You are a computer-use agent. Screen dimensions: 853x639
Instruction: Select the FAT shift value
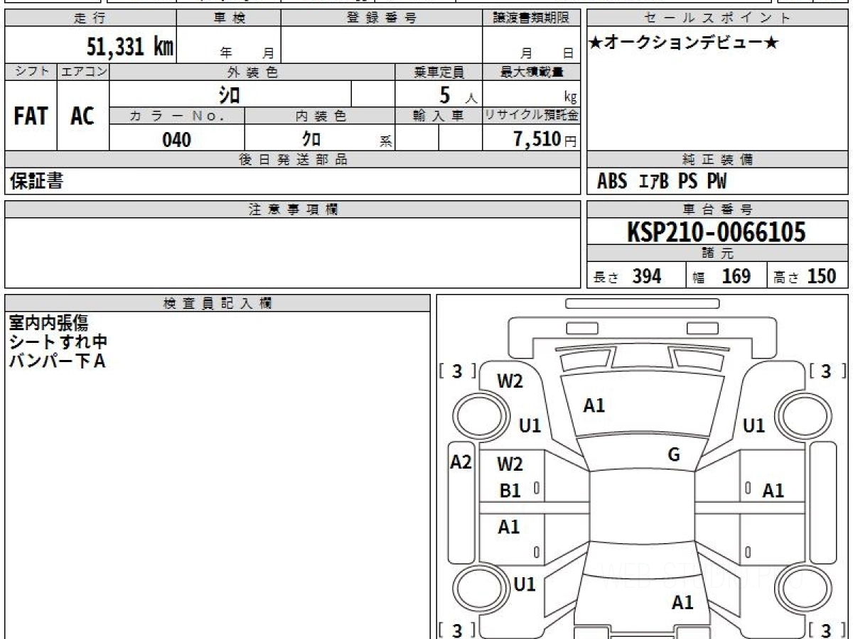[31, 116]
